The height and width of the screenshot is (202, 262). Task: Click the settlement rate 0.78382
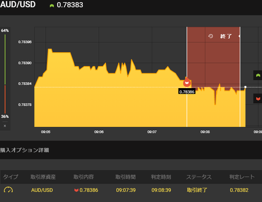click(239, 190)
